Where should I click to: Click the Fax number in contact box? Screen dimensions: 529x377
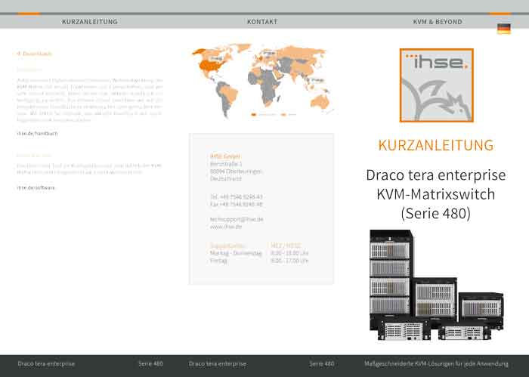237,204
